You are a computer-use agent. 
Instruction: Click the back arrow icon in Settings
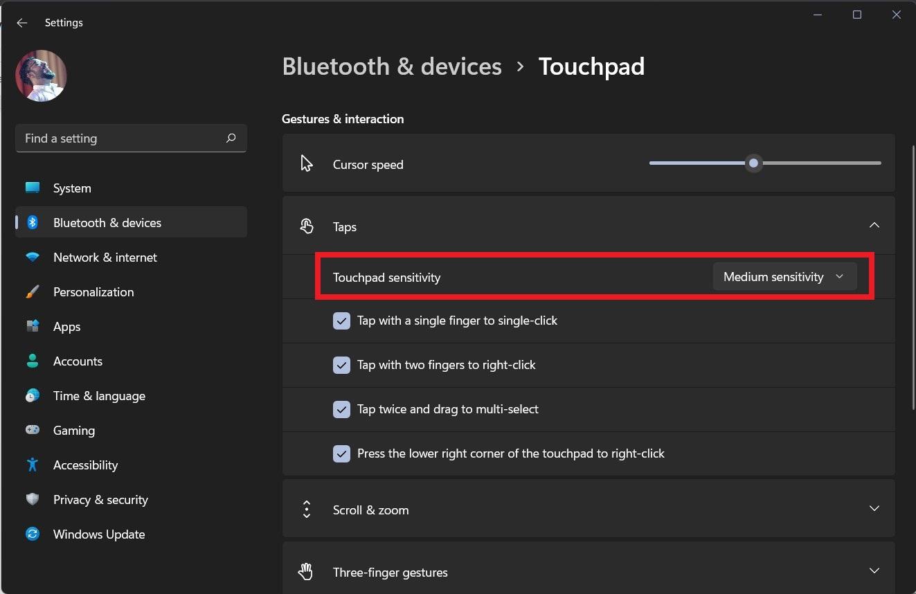click(x=22, y=23)
